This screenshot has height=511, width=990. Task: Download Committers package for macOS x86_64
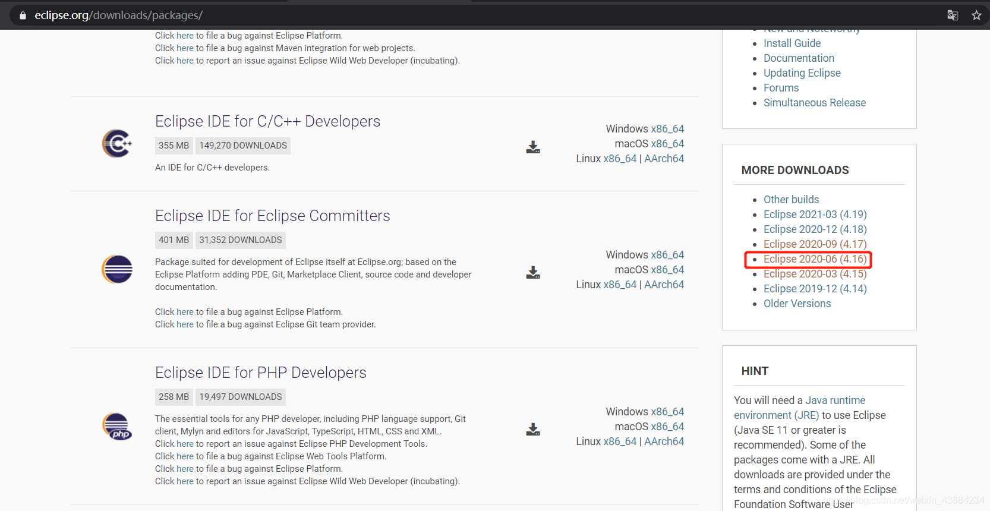[667, 270]
